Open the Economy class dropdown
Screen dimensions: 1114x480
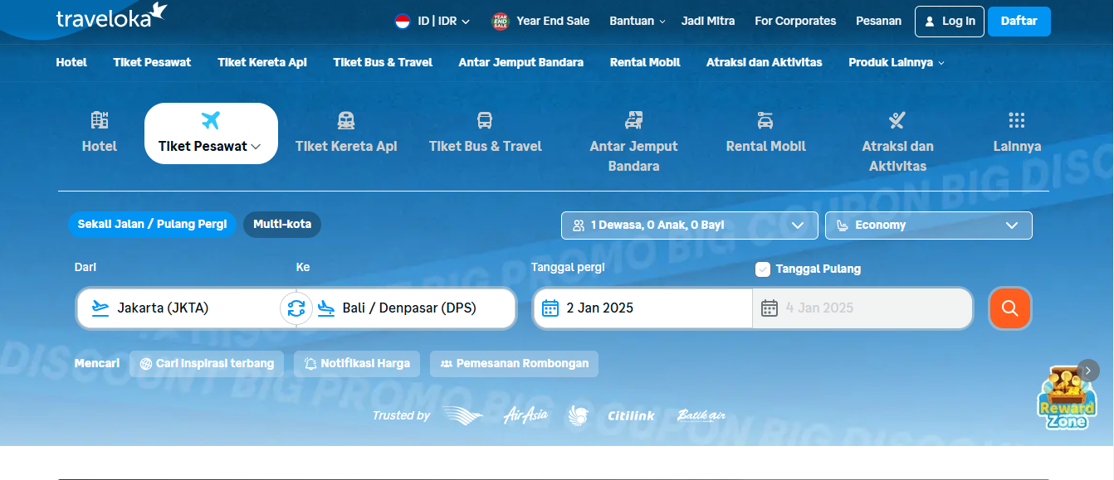[929, 225]
